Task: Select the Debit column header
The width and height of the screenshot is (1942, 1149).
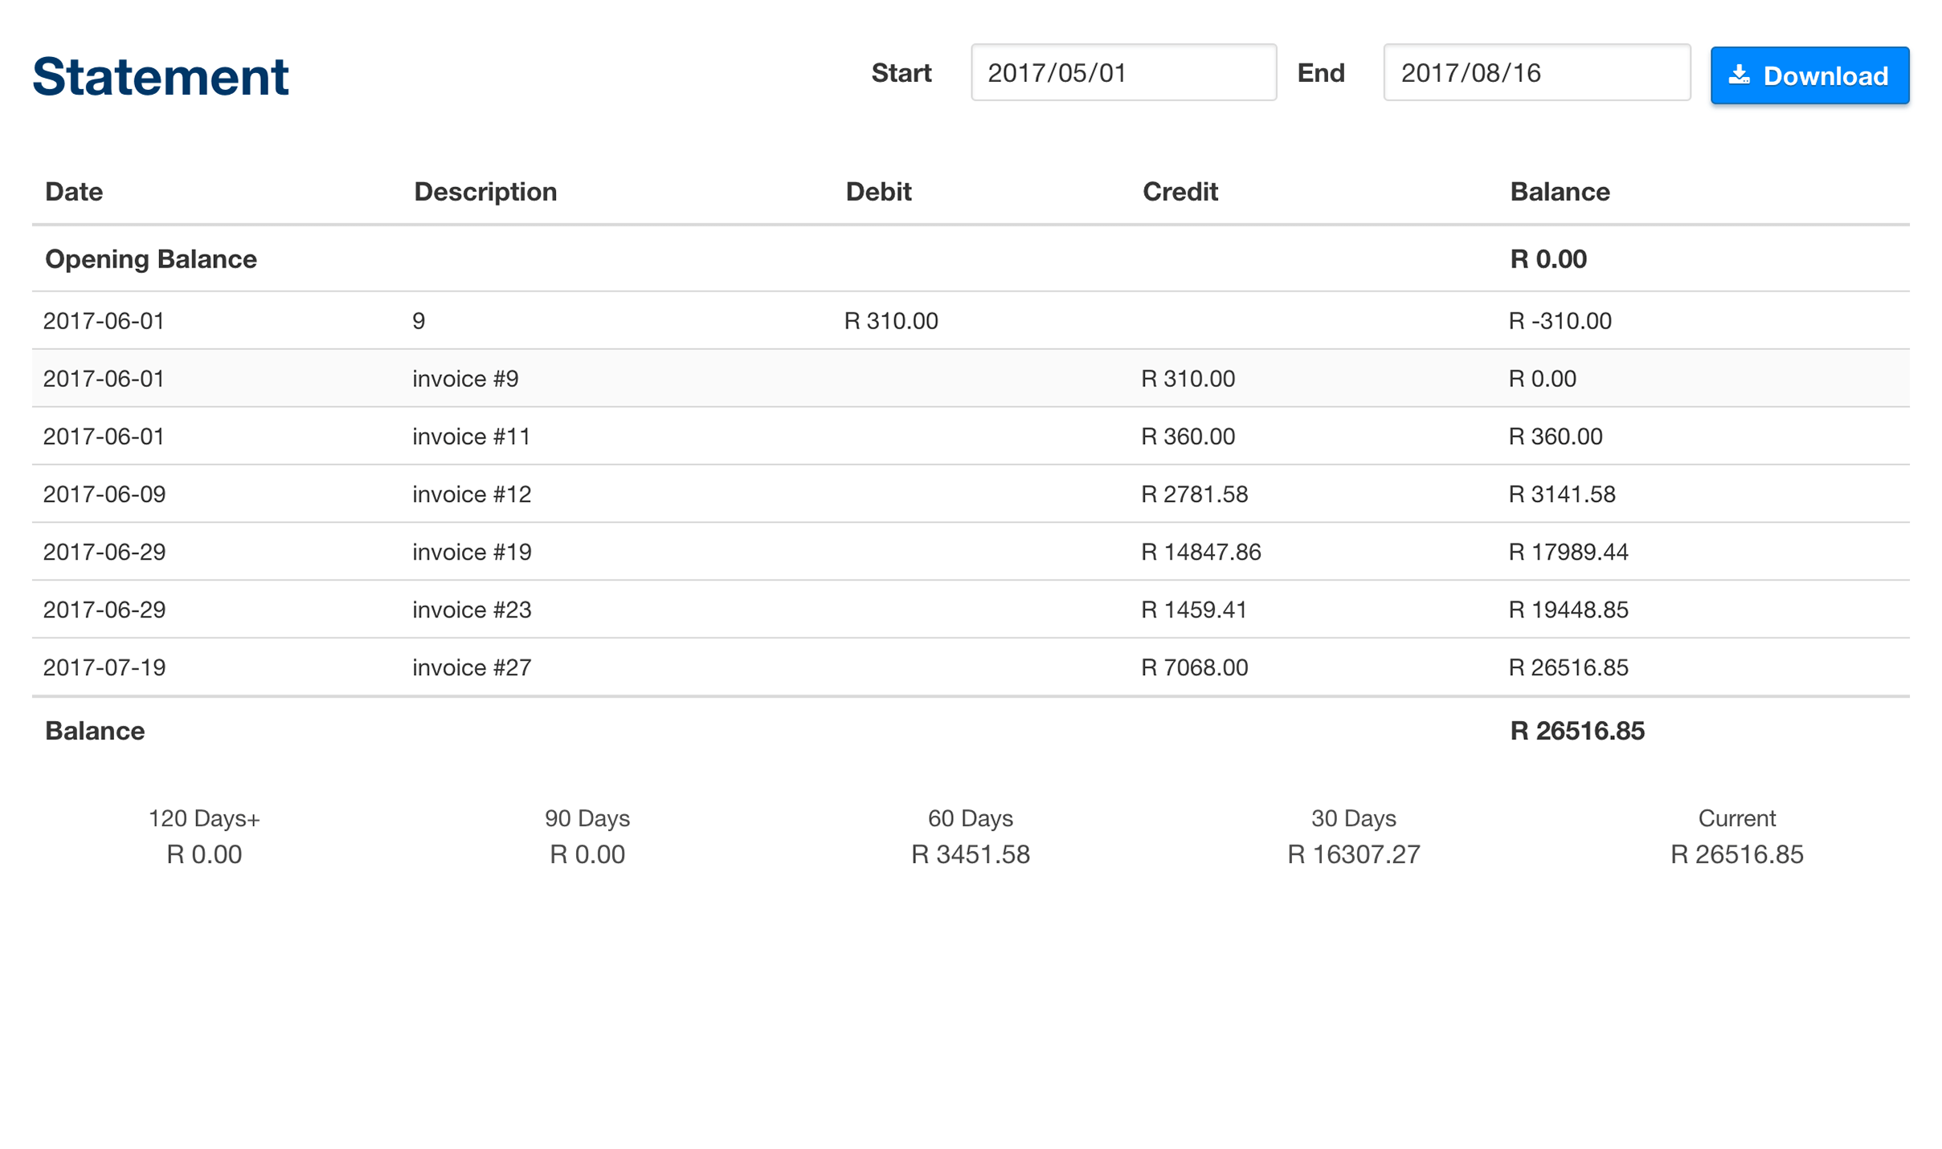Action: (x=878, y=192)
